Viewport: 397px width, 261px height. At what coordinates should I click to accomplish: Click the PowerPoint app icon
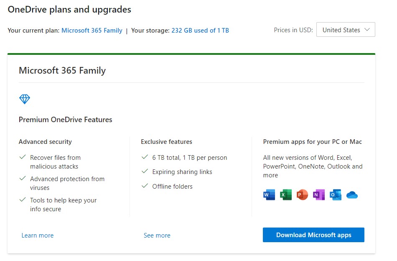302,195
